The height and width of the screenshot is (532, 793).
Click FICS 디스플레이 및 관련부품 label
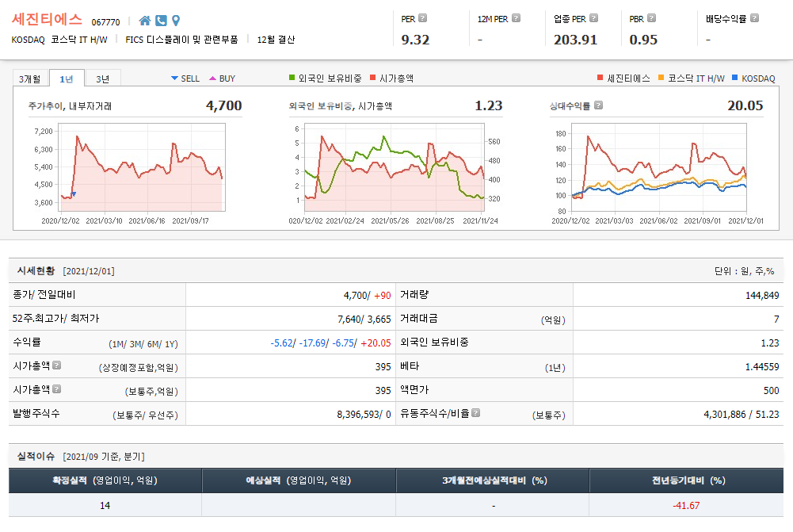[181, 40]
